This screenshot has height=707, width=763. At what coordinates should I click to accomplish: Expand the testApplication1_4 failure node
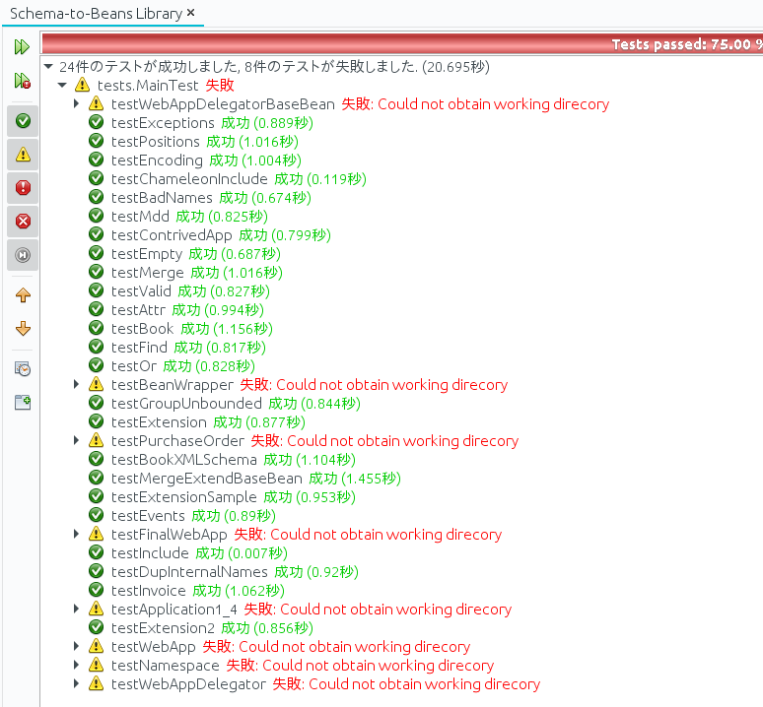coord(76,609)
